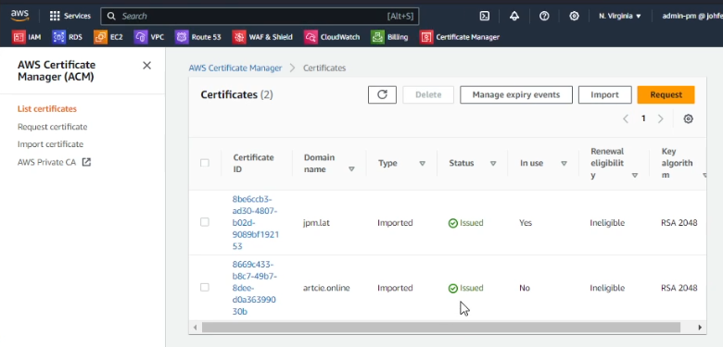Open the AWS logo home

19,15
